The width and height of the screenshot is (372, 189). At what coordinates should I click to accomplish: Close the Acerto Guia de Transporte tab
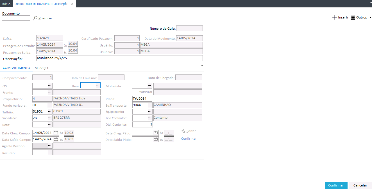[x=72, y=4]
